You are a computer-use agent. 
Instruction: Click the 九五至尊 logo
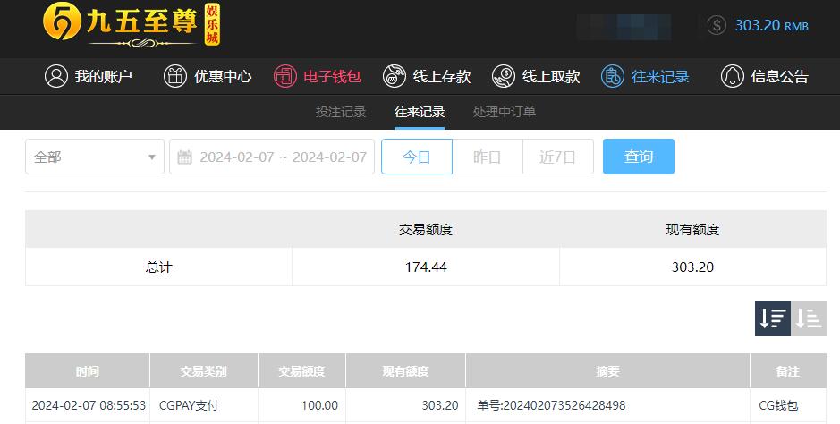pos(132,25)
